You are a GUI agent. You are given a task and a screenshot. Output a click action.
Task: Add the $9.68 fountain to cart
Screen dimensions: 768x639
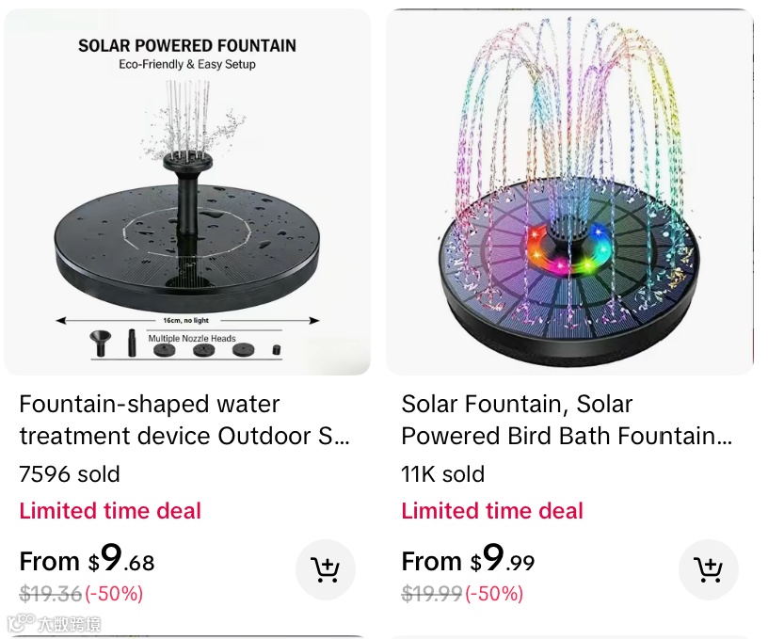tap(326, 569)
